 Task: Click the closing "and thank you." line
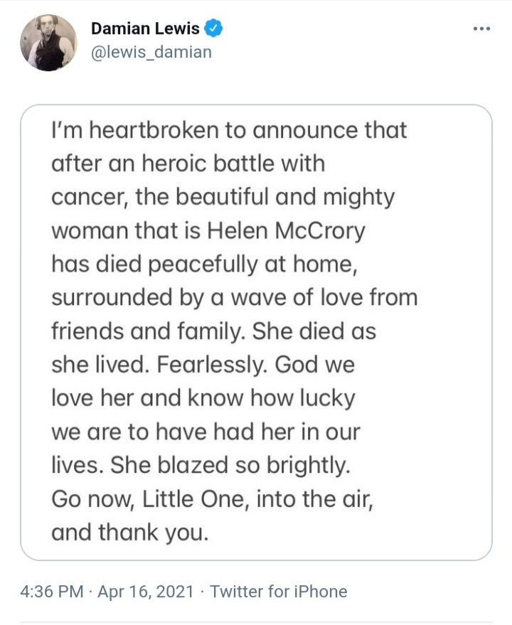130,532
